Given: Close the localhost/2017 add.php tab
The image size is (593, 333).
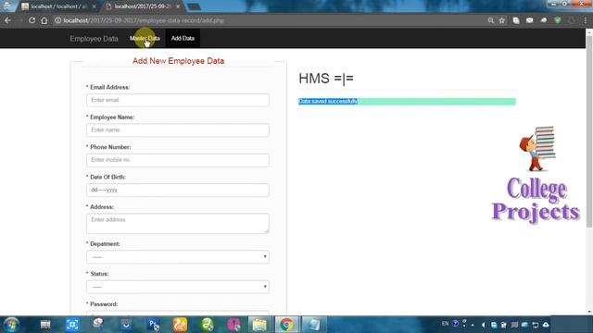Looking at the screenshot, I should pos(178,6).
